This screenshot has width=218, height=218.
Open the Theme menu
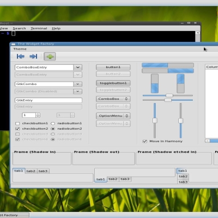pyautogui.click(x=20, y=49)
